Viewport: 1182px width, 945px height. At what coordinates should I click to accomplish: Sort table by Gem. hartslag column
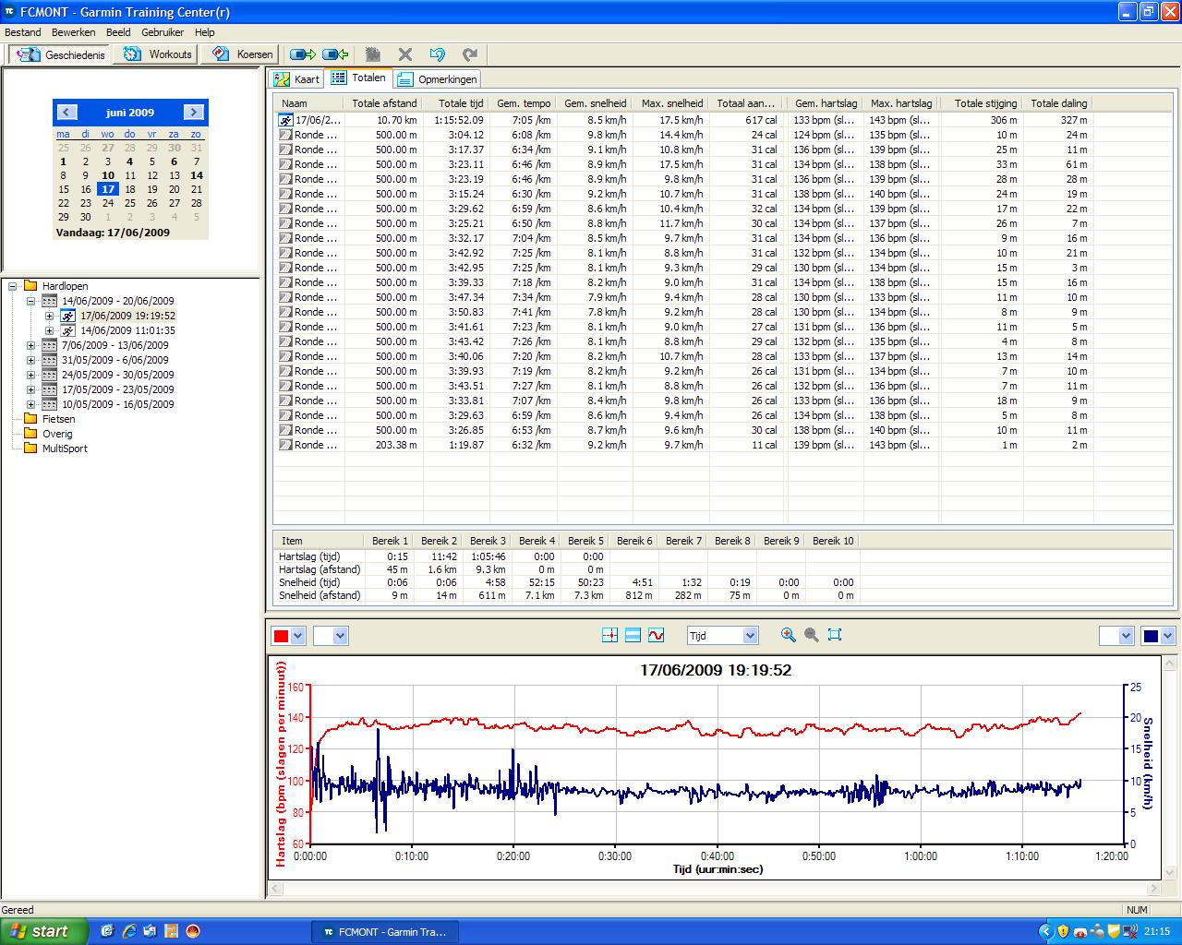click(826, 103)
